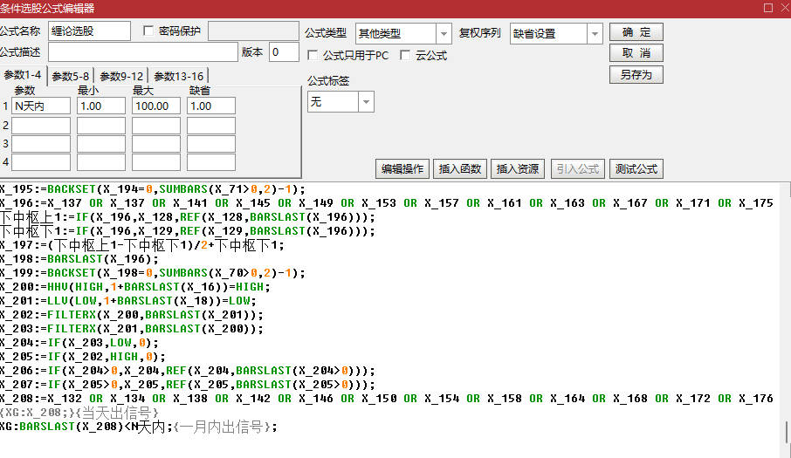Click the password field beside 密码保护
The height and width of the screenshot is (458, 791).
coord(253,31)
